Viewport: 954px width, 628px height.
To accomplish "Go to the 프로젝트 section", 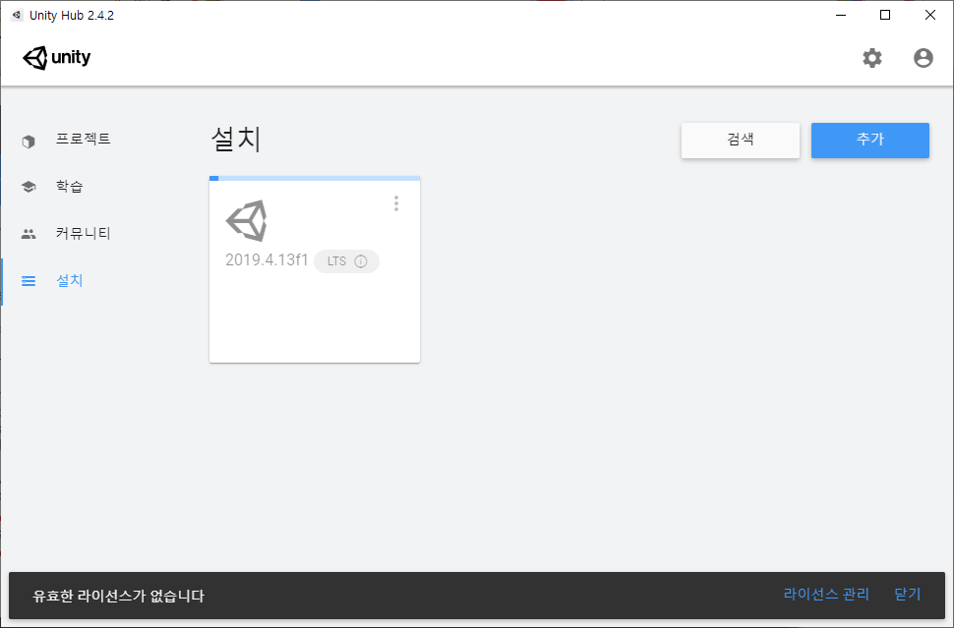I will [84, 140].
